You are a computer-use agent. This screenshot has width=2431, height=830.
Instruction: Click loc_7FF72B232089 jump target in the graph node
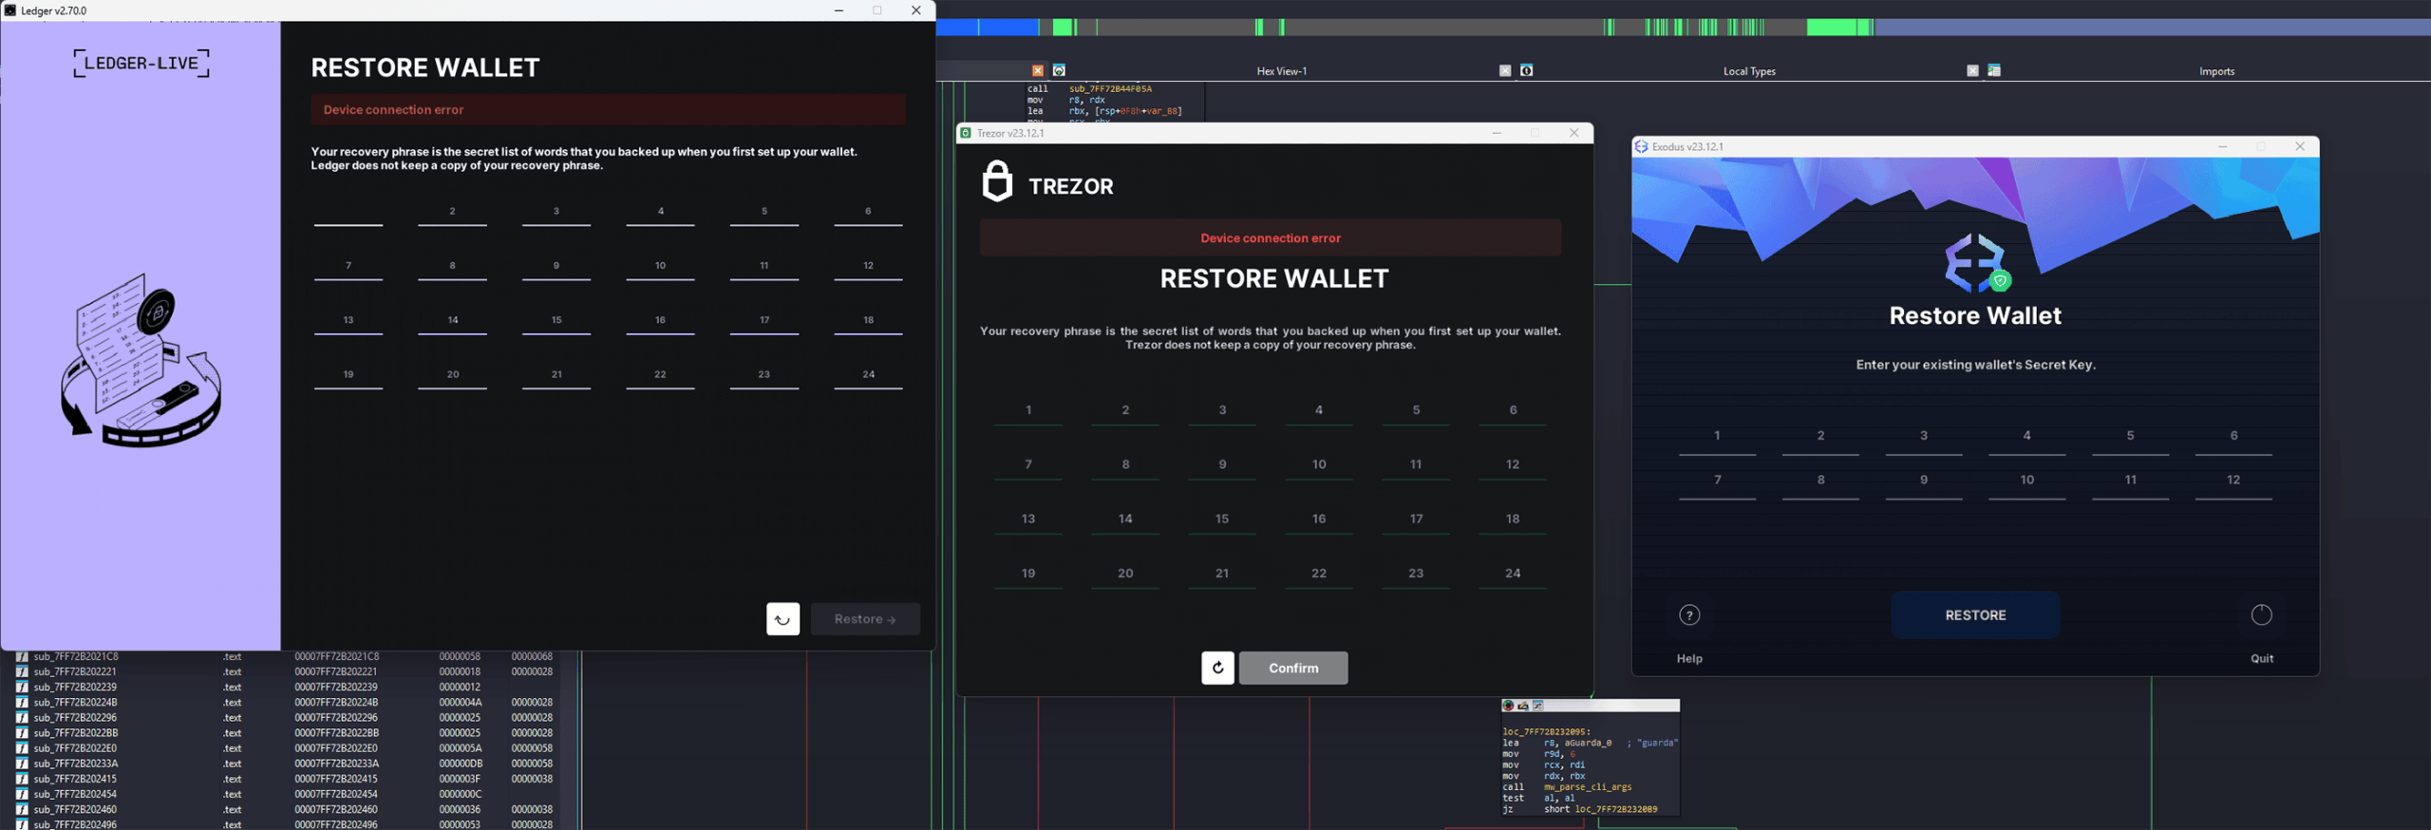pyautogui.click(x=1616, y=809)
